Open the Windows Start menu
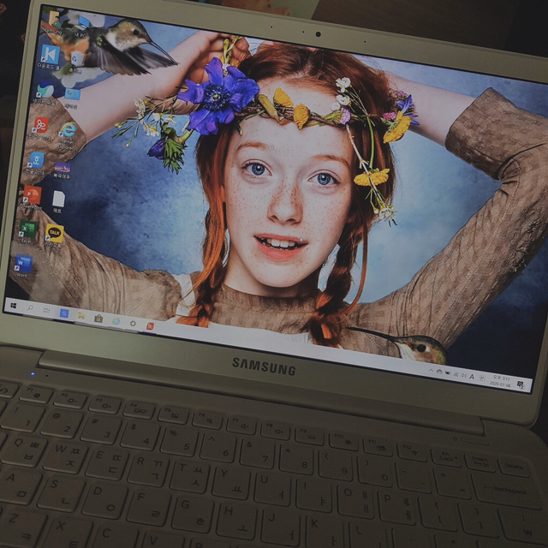The height and width of the screenshot is (548, 548). pyautogui.click(x=14, y=306)
